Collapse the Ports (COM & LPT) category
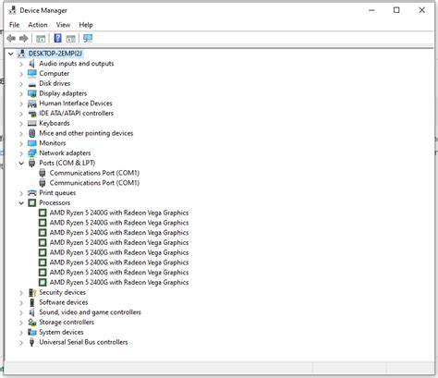The height and width of the screenshot is (378, 438). (x=21, y=164)
